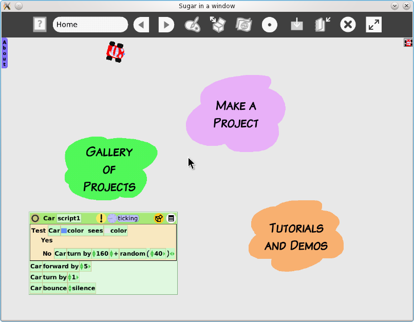The height and width of the screenshot is (322, 414).
Task: Open the About flap tab
Action: point(5,53)
